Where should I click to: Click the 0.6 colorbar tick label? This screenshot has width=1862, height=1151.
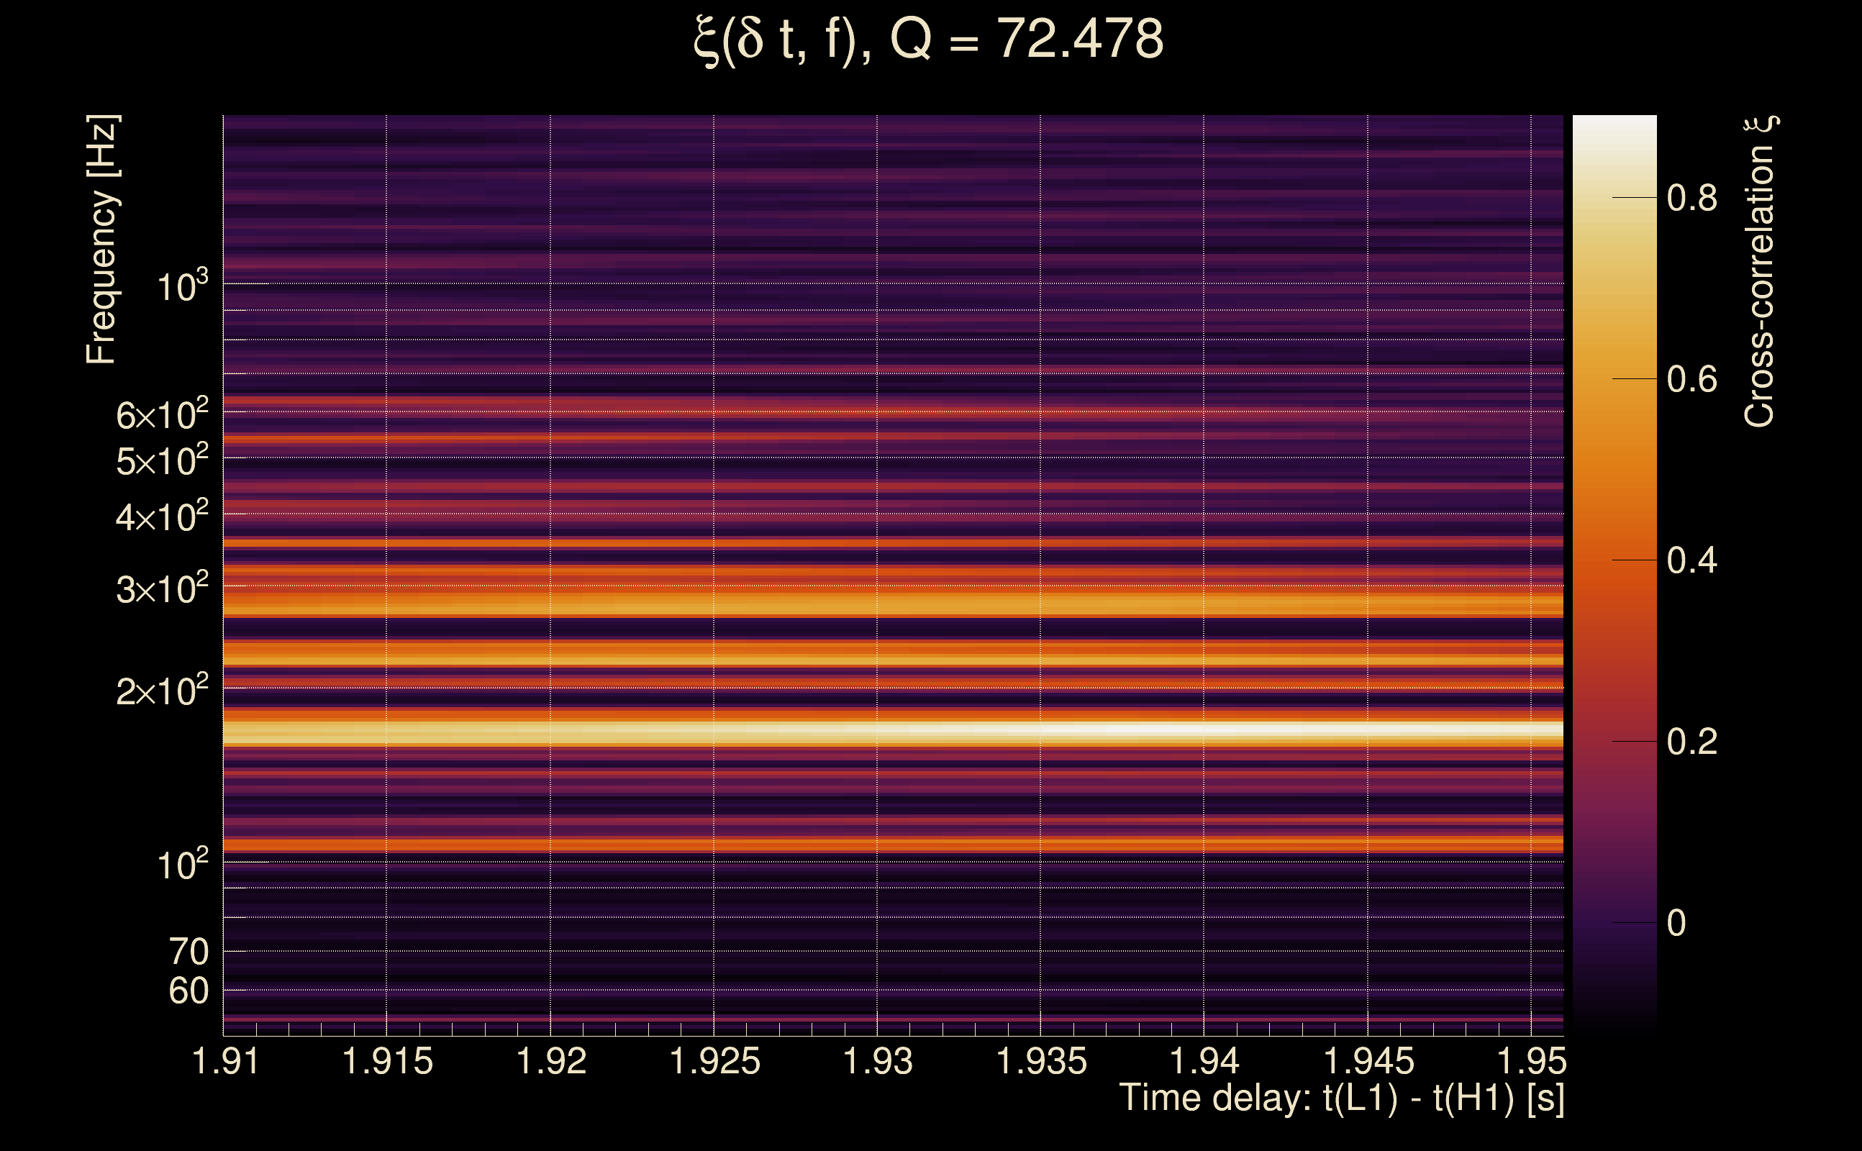pos(1691,379)
